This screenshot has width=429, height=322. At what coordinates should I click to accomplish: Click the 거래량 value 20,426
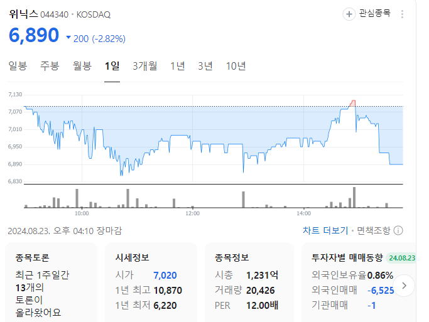pos(260,290)
